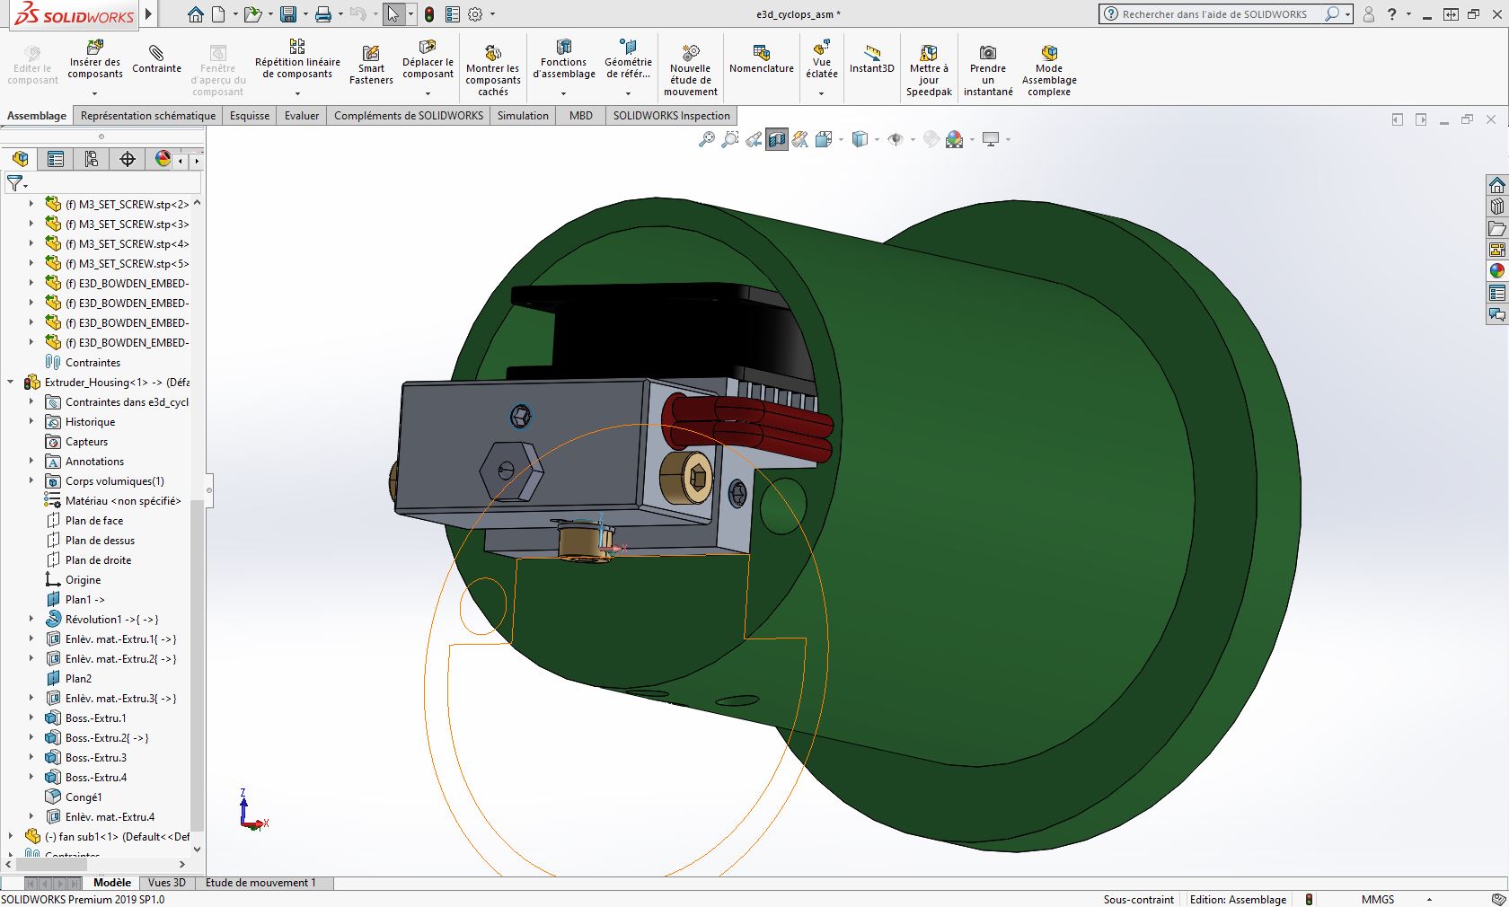Click Prendre un instantané camera tool
Viewport: 1509px width, 907px height.
pyautogui.click(x=988, y=68)
